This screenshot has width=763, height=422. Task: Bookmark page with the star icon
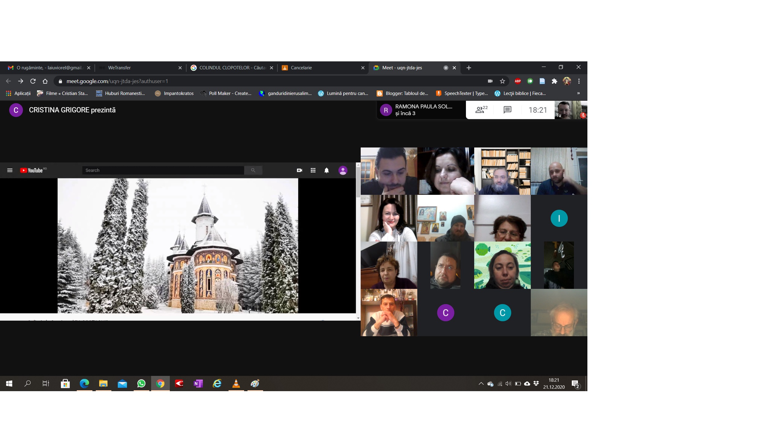(502, 81)
